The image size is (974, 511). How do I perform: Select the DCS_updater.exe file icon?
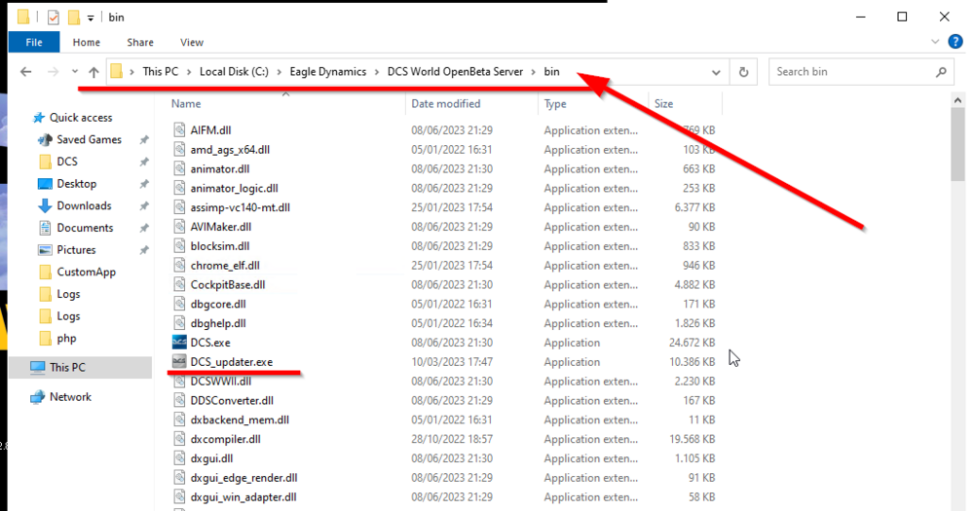click(x=179, y=361)
